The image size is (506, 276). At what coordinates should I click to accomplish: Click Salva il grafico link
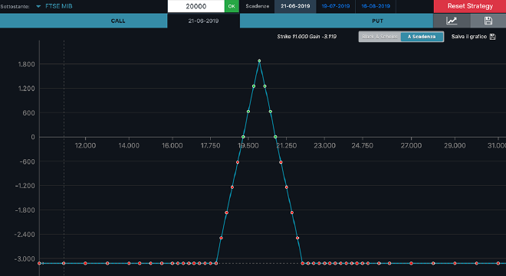(469, 37)
